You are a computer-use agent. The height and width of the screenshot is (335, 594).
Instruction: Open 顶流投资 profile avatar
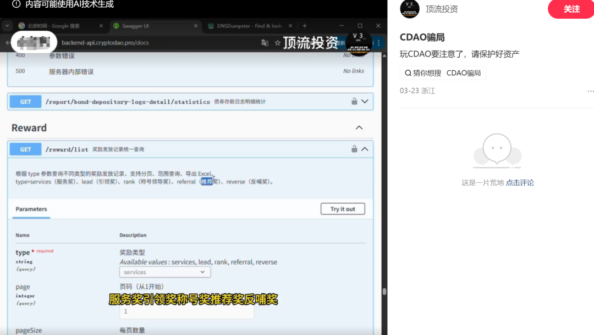tap(410, 9)
